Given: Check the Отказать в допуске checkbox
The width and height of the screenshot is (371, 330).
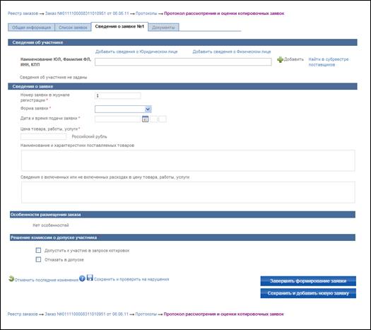Looking at the screenshot, I should coord(38,259).
